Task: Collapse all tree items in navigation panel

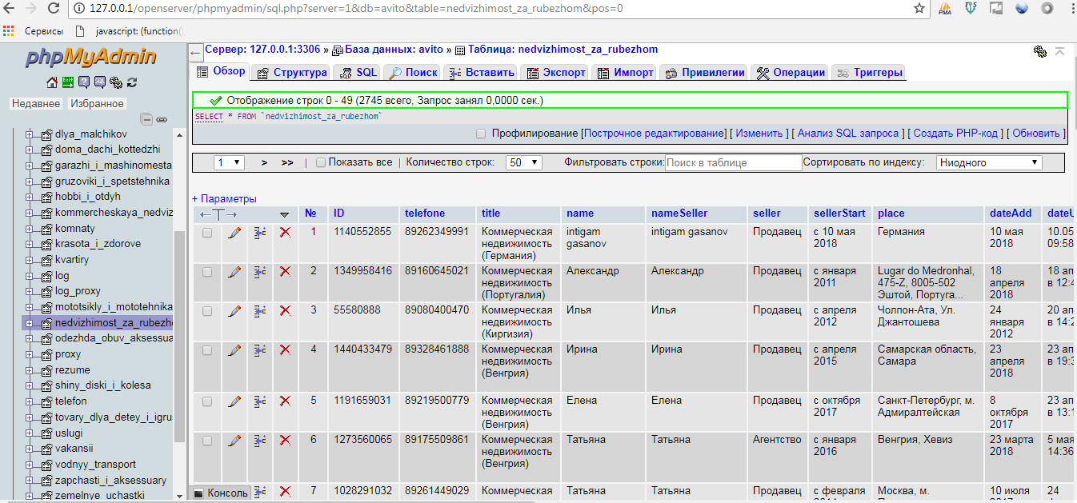Action: click(147, 119)
